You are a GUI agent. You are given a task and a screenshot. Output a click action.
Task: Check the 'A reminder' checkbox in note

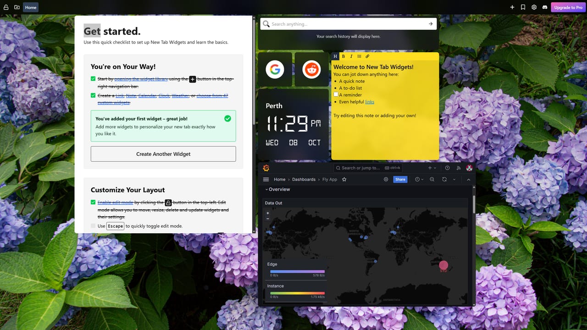point(336,94)
